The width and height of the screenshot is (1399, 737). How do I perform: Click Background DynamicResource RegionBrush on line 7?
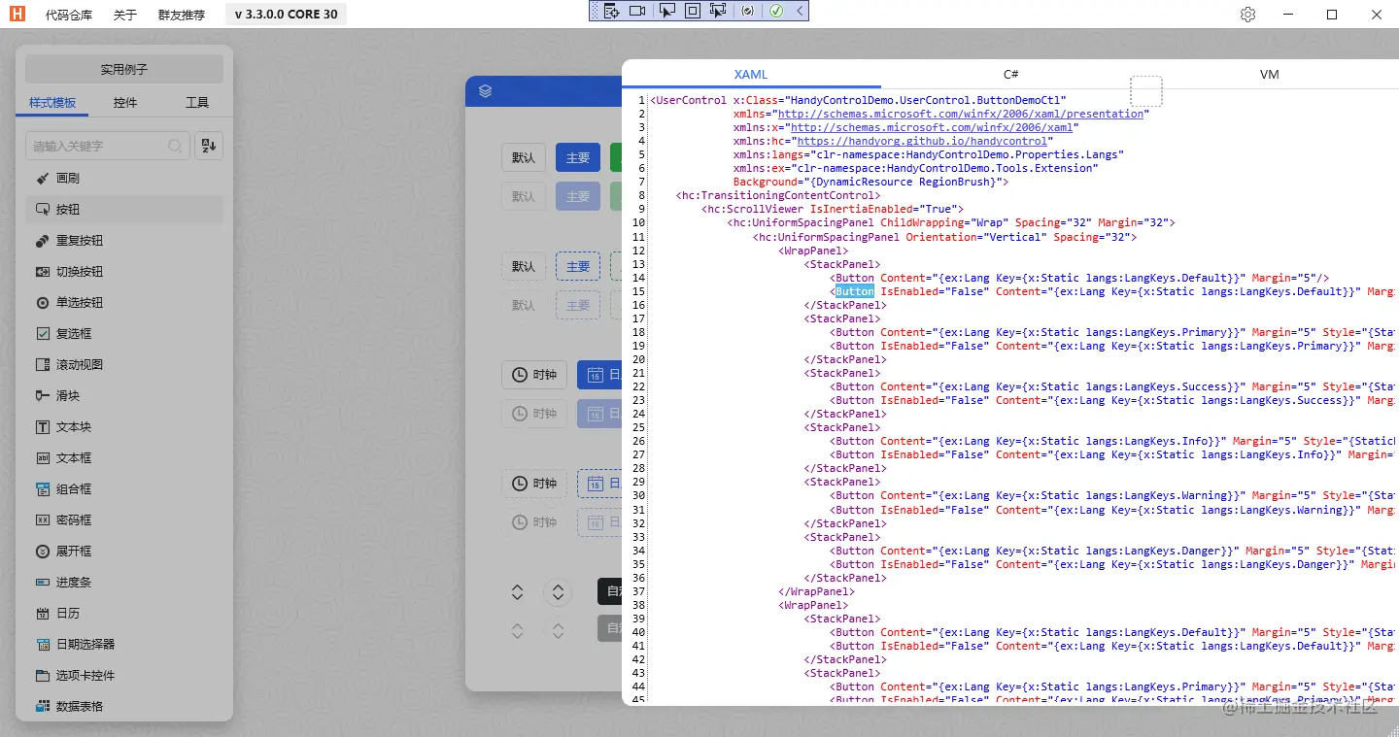[x=870, y=182]
